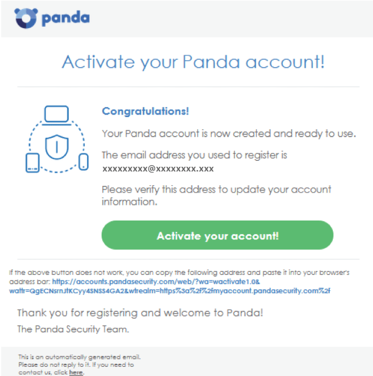
Task: Click the green Activate your account! button
Action: [217, 235]
